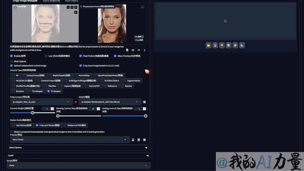
Task: Send the image to extras with the ruler icon
Action: (x=242, y=45)
